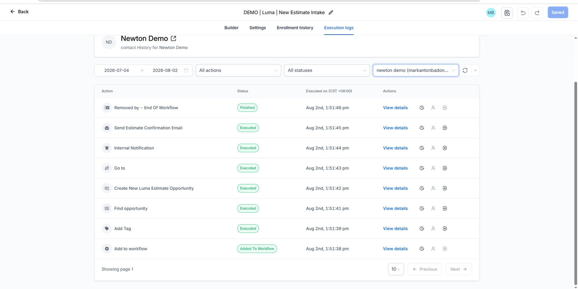The width and height of the screenshot is (578, 289).
Task: Click the history clock icon in Send Estimate Confirmation Email row
Action: click(422, 128)
